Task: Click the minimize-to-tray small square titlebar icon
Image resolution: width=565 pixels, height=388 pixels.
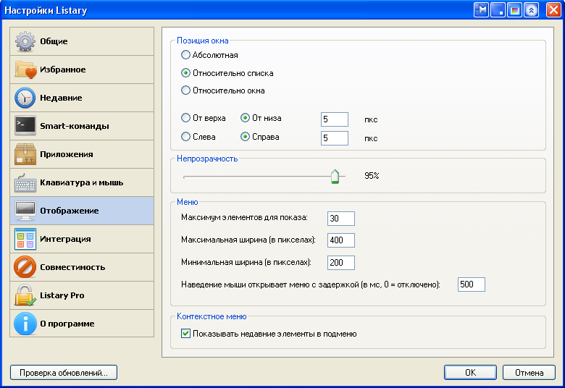Action: pos(498,9)
